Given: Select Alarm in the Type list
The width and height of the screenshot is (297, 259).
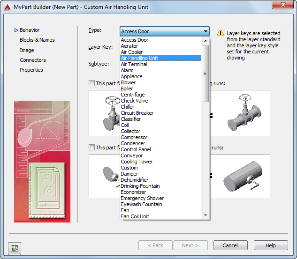Looking at the screenshot, I should click(161, 70).
